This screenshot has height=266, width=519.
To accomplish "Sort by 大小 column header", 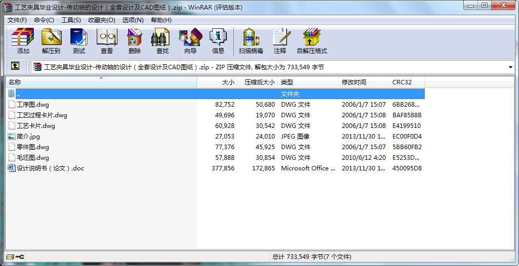I will point(217,82).
